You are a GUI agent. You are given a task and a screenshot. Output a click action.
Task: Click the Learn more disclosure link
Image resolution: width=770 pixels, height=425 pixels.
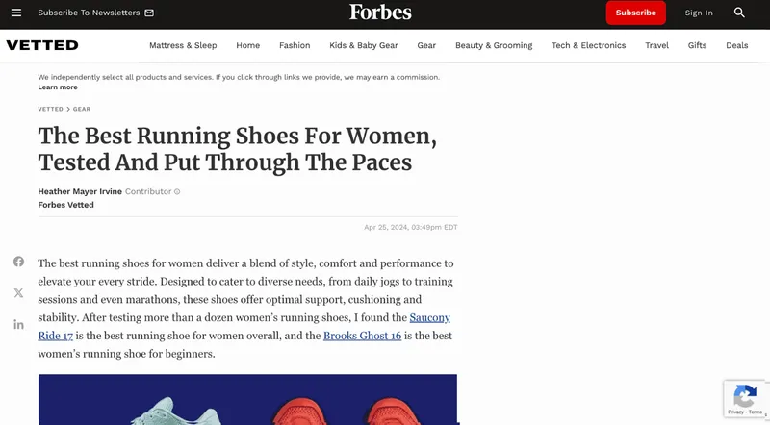(58, 87)
